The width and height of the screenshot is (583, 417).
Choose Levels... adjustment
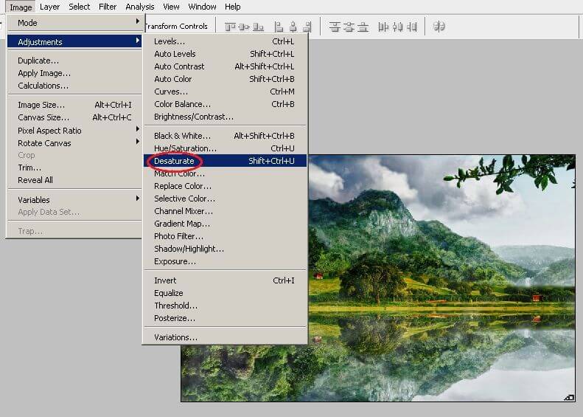pyautogui.click(x=226, y=41)
